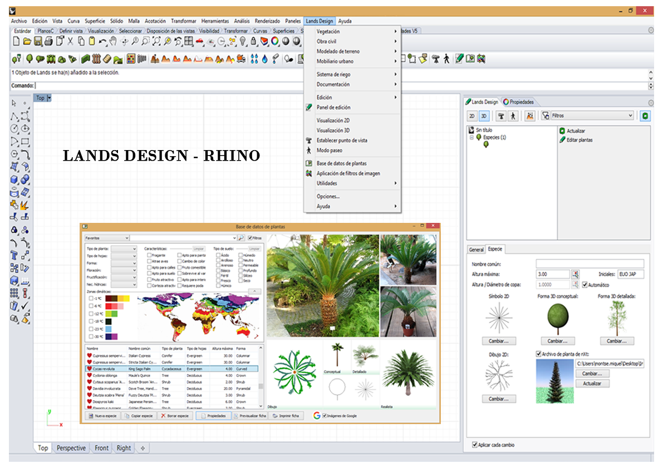Toggle the Imágenes de Google checkbox

(x=325, y=416)
